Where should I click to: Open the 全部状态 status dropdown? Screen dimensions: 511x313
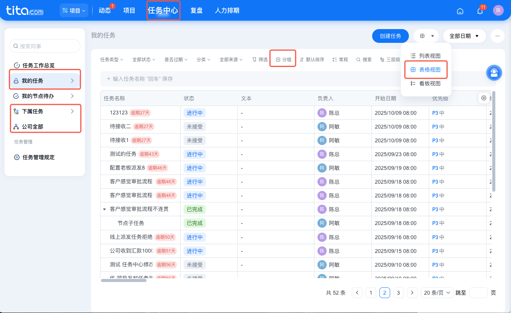143,60
